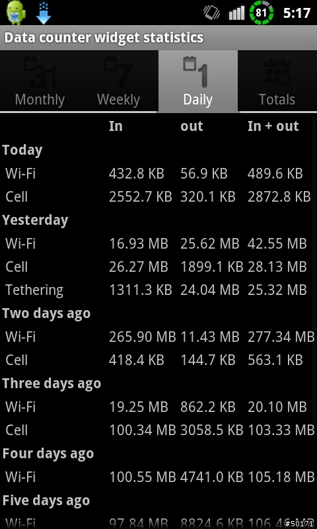The height and width of the screenshot is (529, 317).
Task: Tap the signal strength bars icon
Action: coord(237,13)
